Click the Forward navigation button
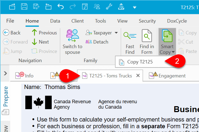199x132 pixels. tap(15, 42)
